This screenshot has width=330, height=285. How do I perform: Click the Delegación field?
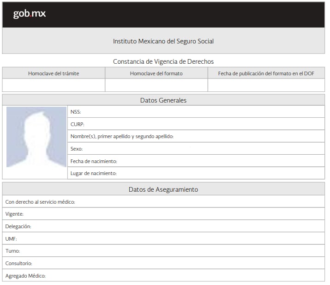163,226
